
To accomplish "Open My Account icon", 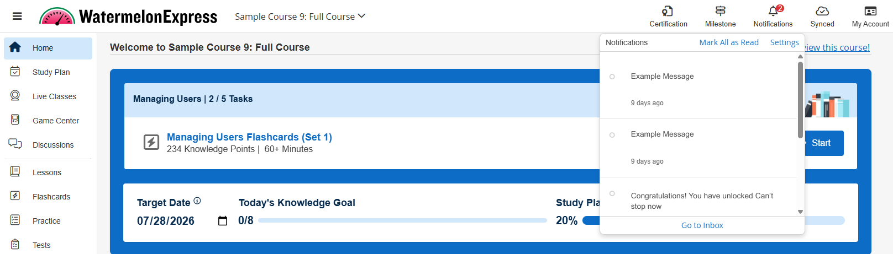I will (870, 11).
